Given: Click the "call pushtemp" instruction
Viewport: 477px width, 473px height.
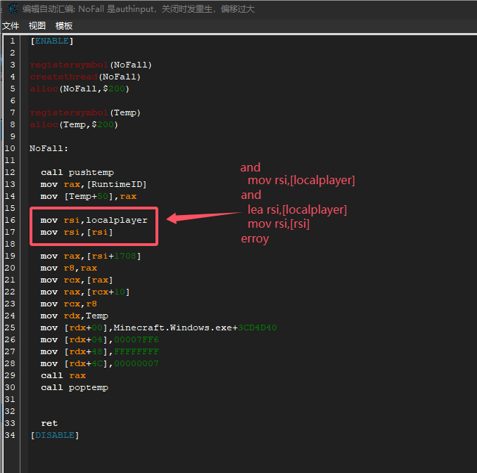Looking at the screenshot, I should click(x=77, y=172).
